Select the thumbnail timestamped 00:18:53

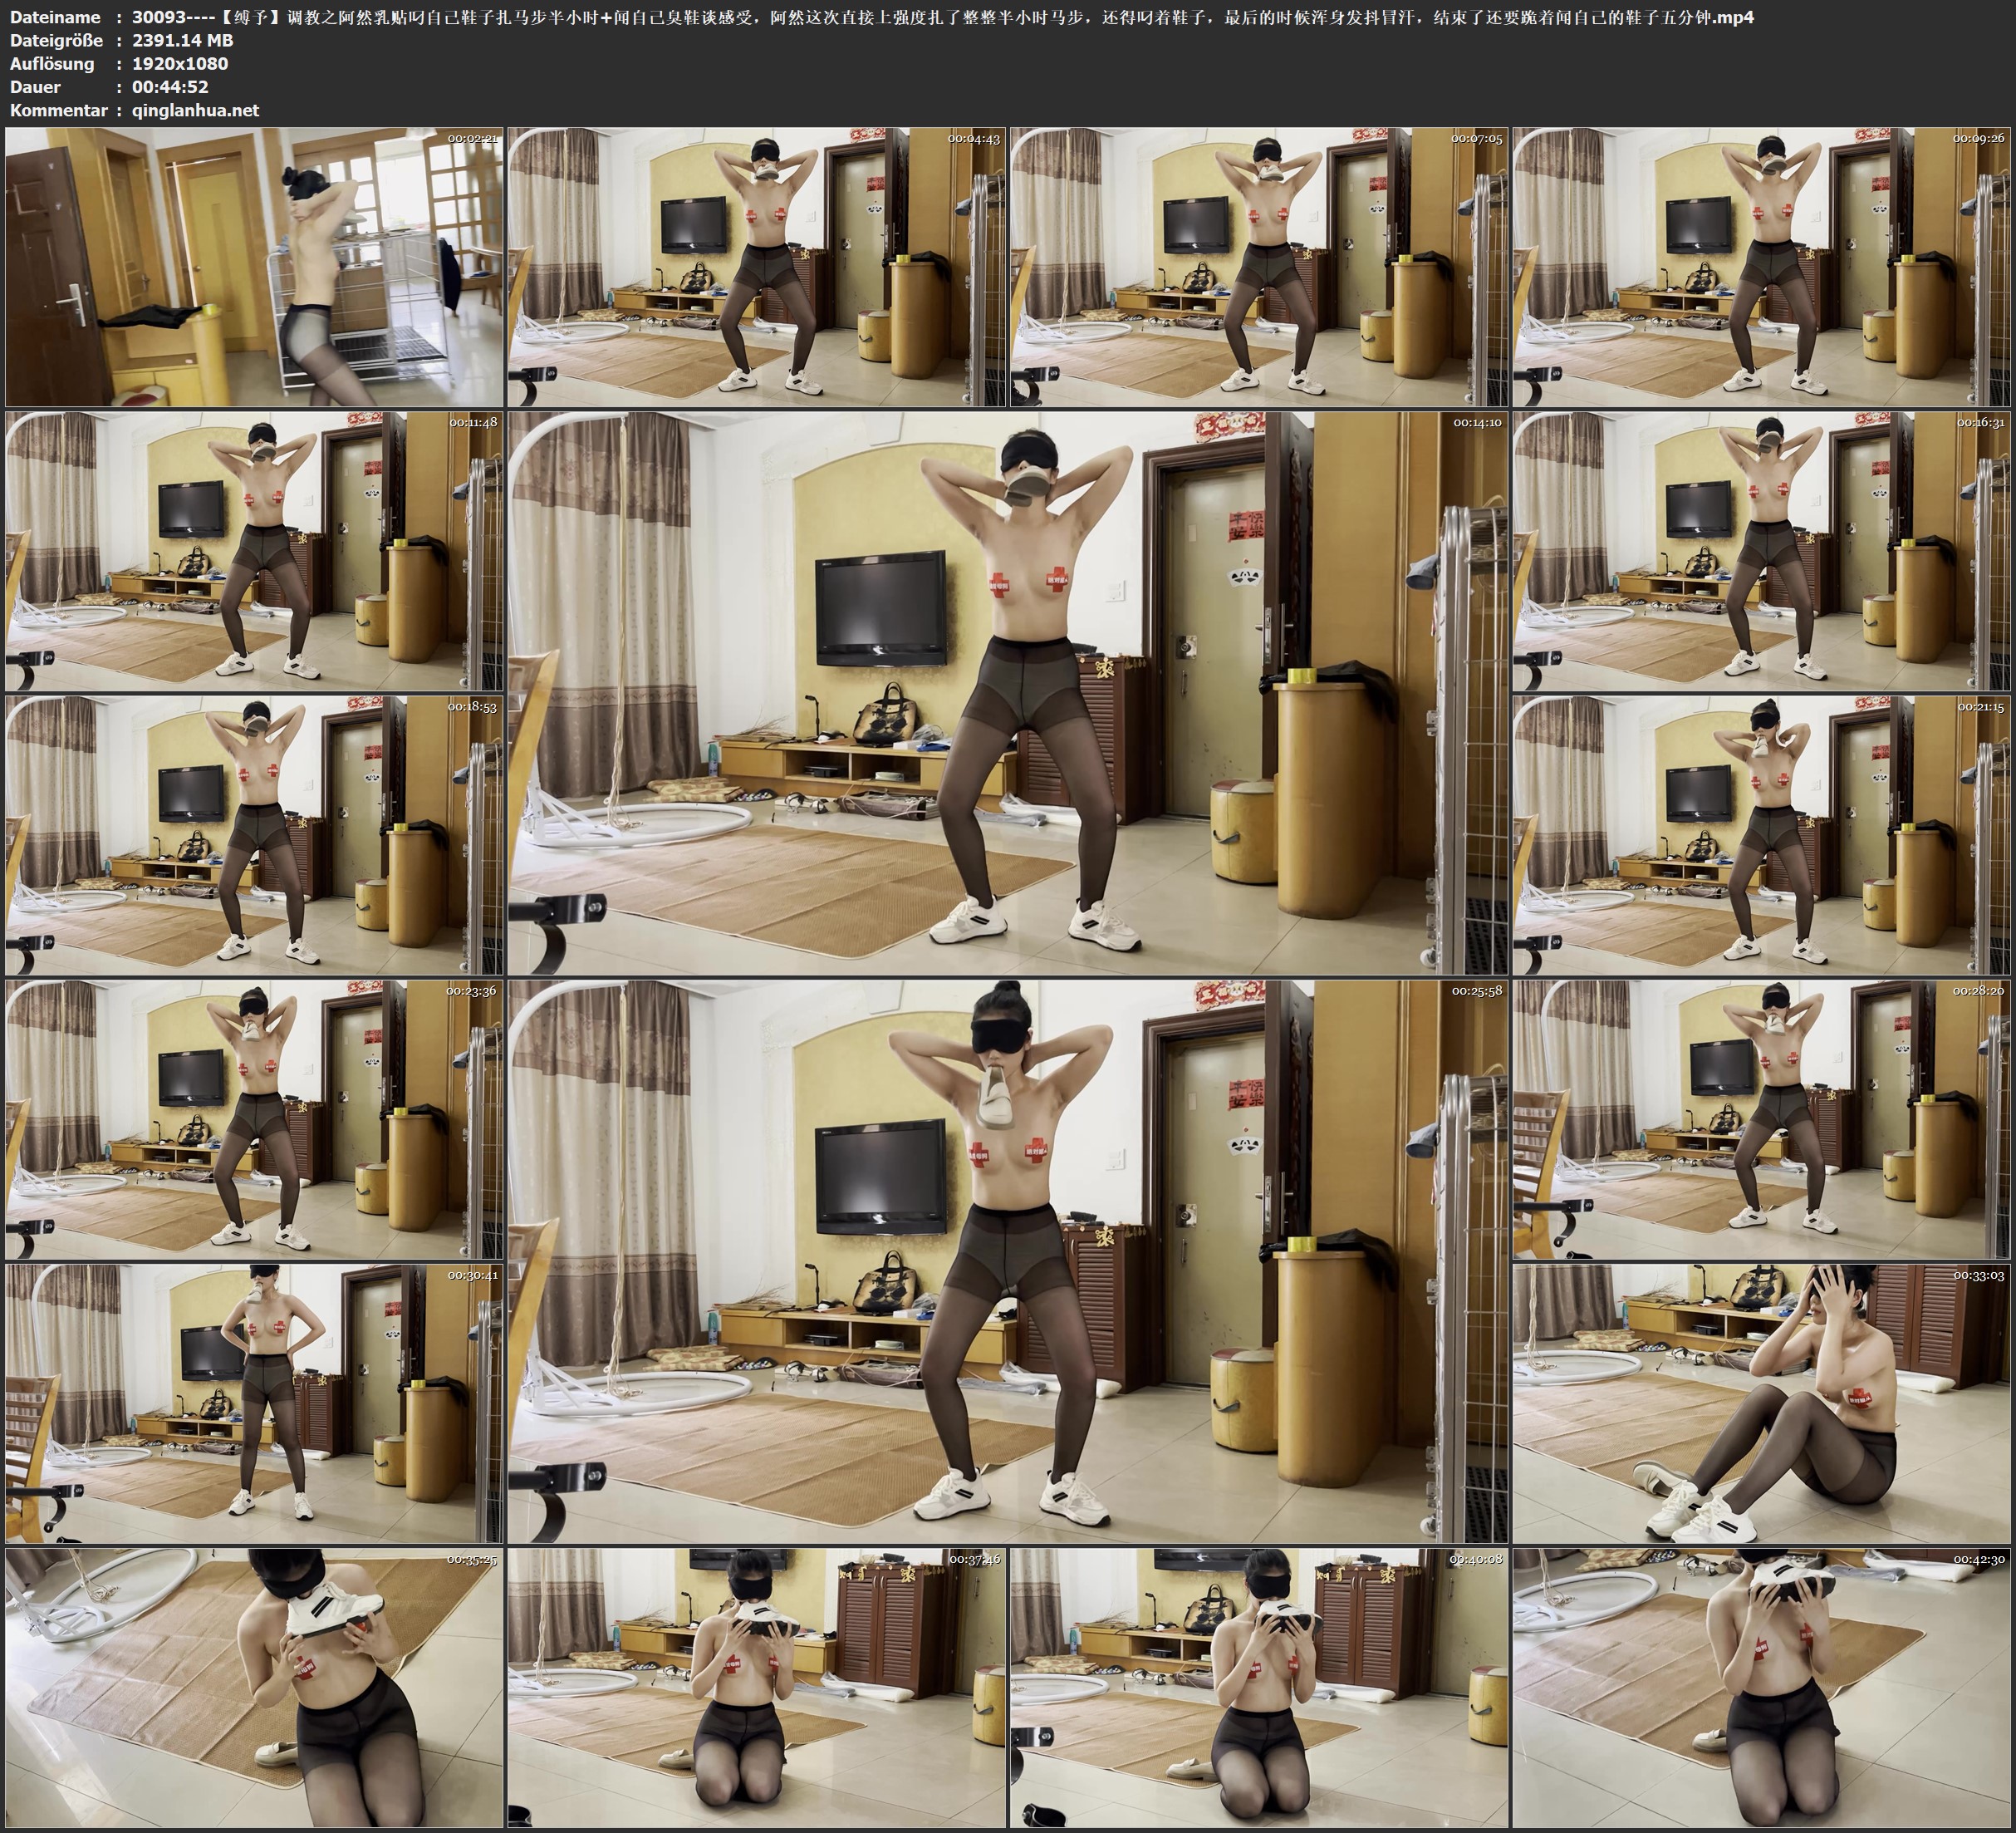click(x=254, y=834)
